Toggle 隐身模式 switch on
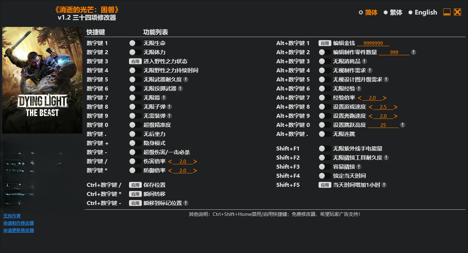The width and height of the screenshot is (468, 253). [135, 143]
